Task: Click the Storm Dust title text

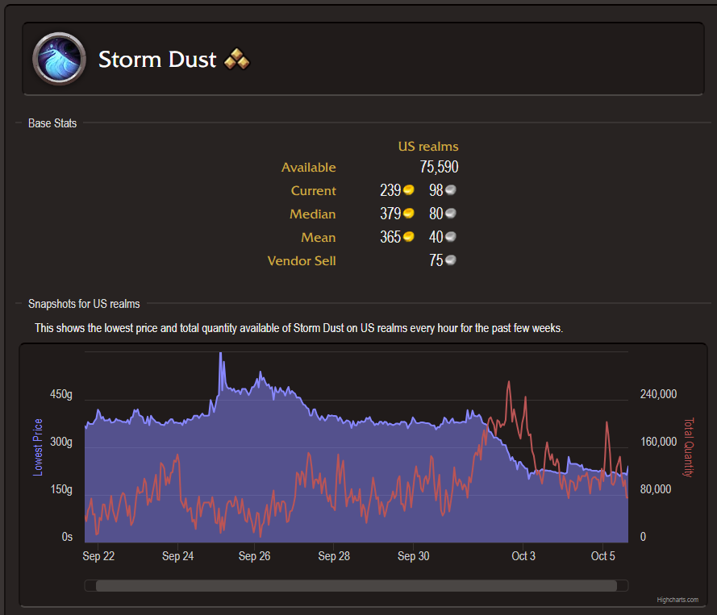Action: click(157, 59)
